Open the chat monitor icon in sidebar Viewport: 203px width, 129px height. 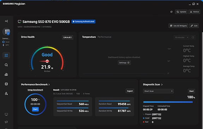click(x=6, y=115)
